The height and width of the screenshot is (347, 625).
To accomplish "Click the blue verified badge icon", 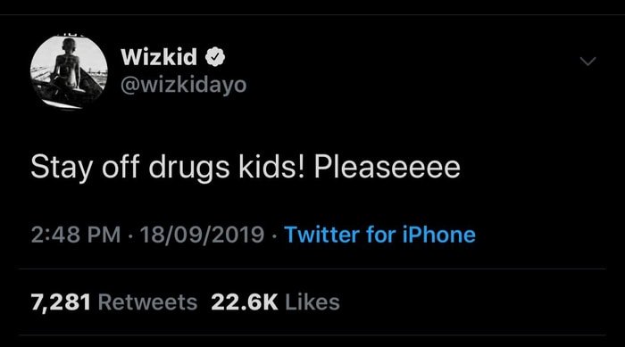I will tap(215, 57).
